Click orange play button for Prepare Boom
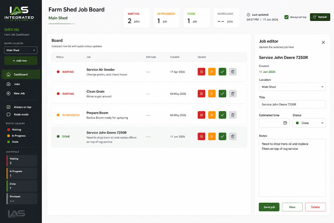Screen dimensions: 334x223 212,115
